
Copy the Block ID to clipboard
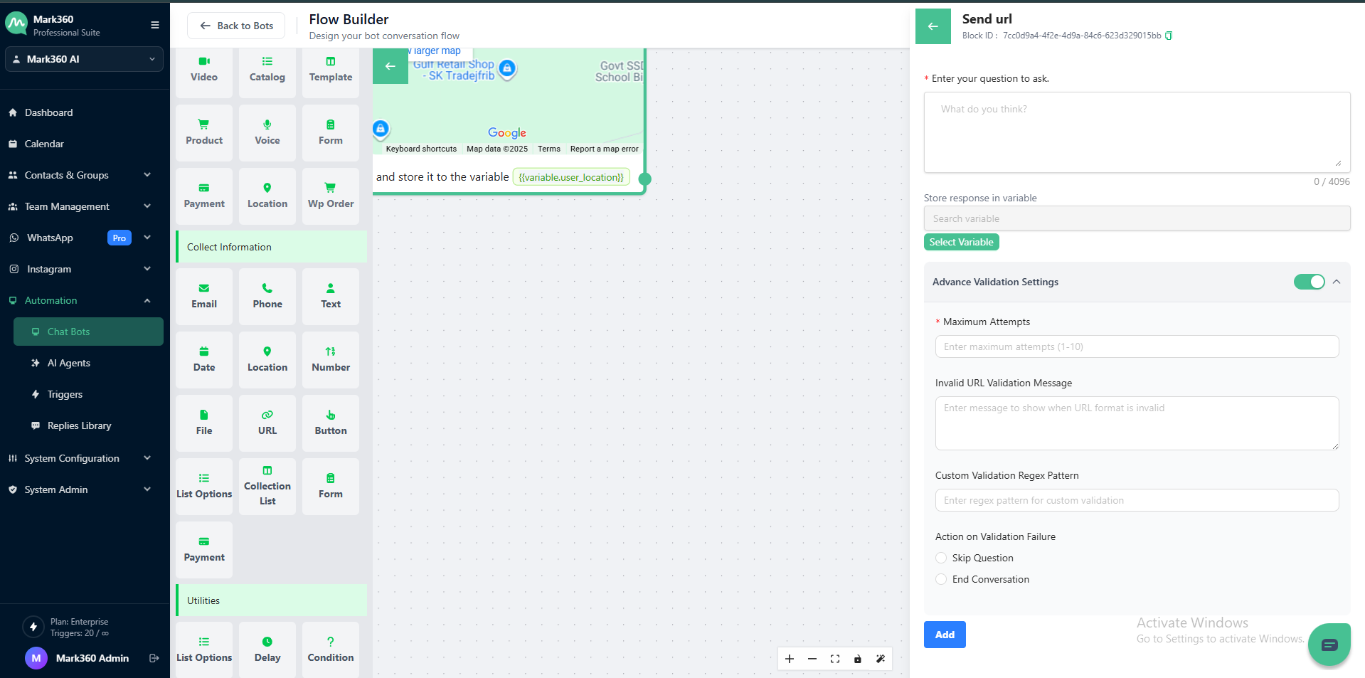[x=1169, y=36]
